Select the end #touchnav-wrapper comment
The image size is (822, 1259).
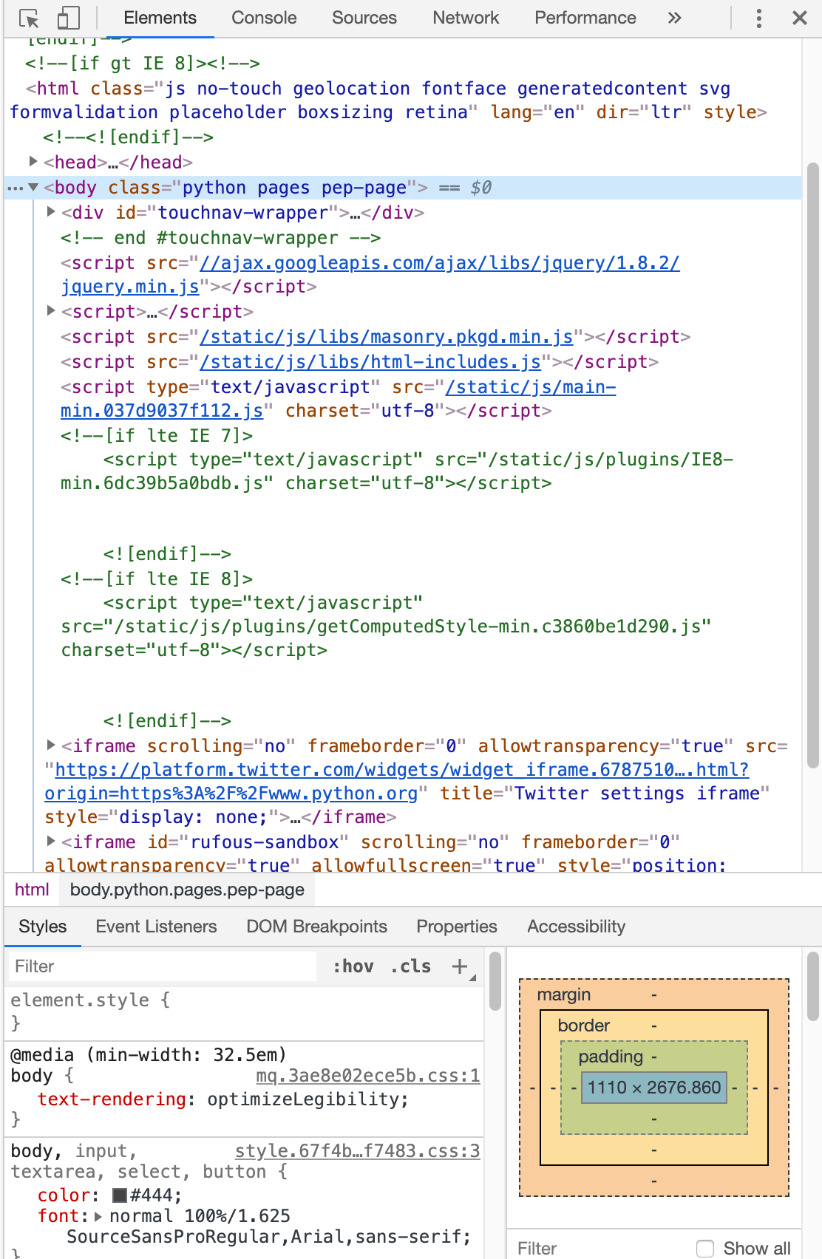[220, 238]
